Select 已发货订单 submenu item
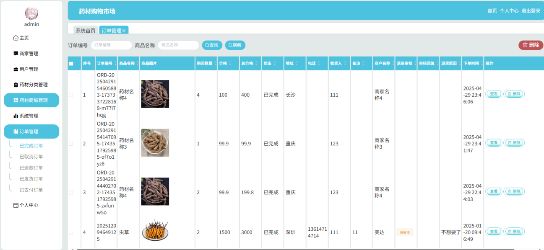544x250 pixels. tap(31, 179)
